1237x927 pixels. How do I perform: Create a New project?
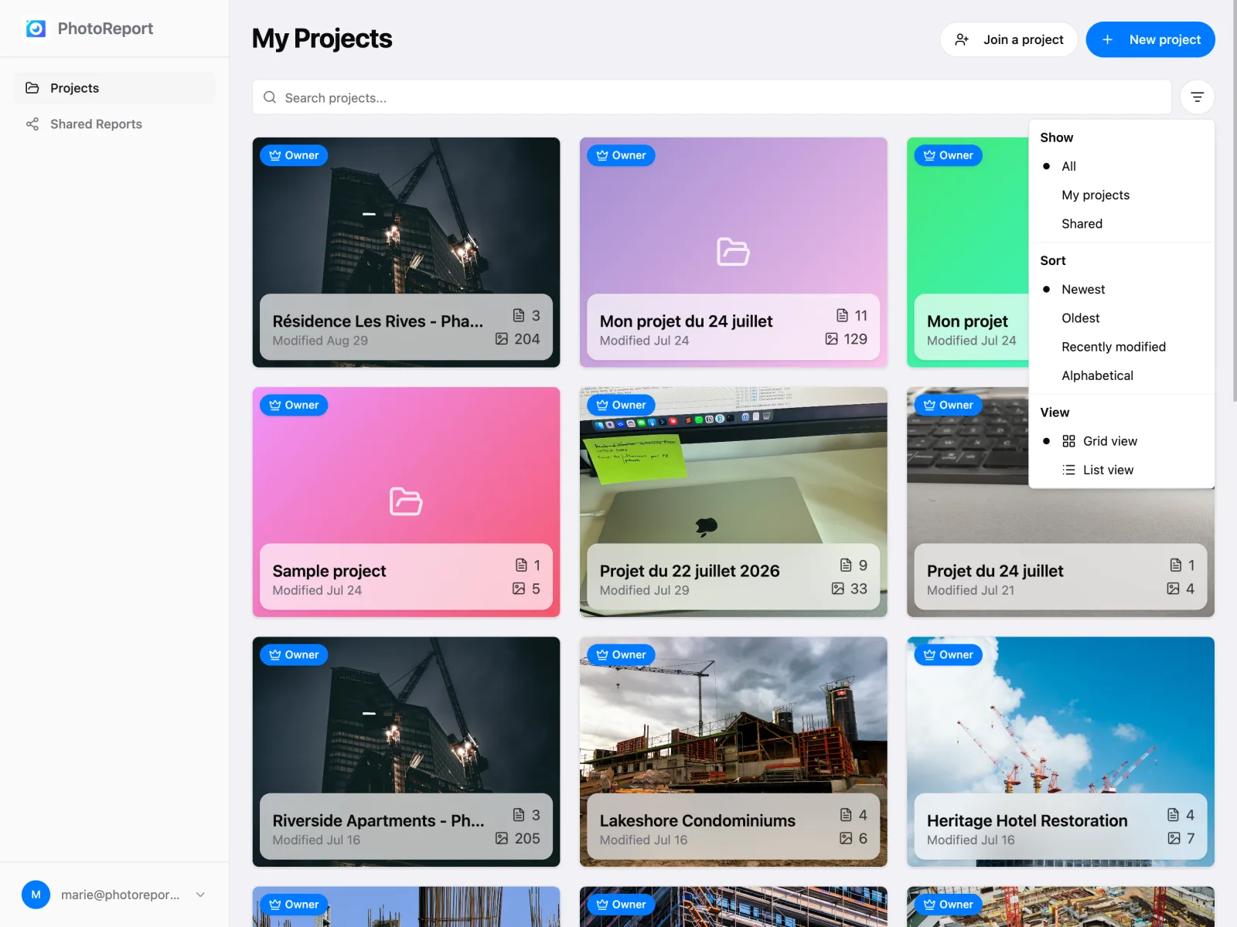pos(1150,39)
